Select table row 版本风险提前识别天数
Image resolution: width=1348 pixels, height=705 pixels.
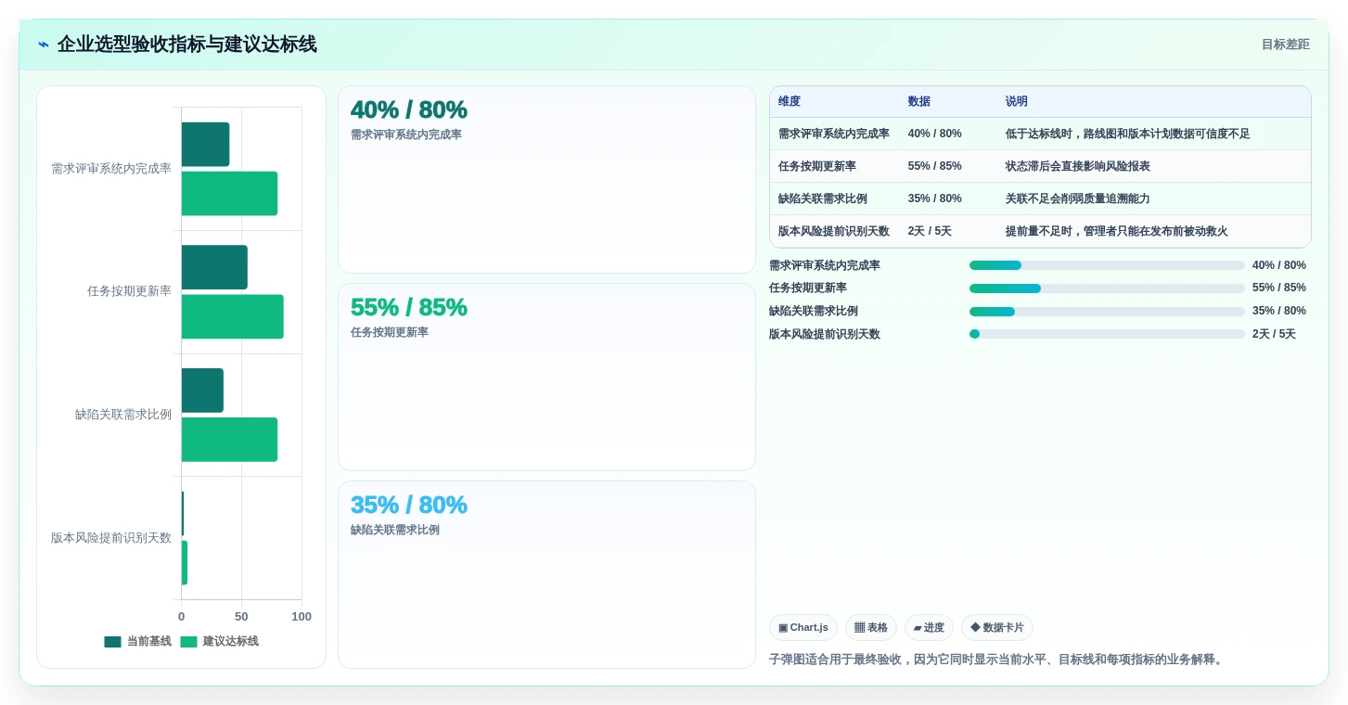coord(1040,231)
